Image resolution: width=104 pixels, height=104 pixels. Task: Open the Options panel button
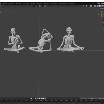pyautogui.click(x=102, y=8)
